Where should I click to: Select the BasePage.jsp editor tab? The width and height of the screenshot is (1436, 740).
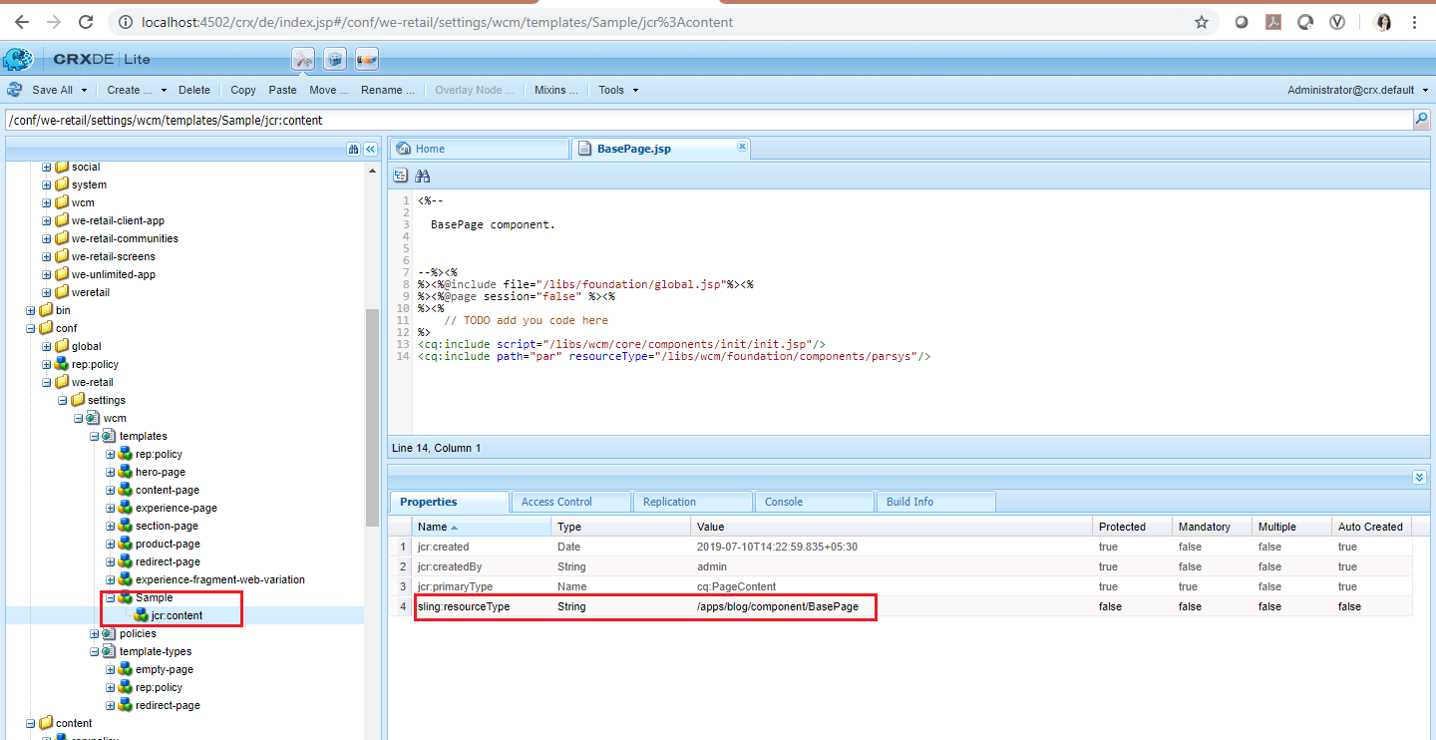tap(660, 149)
